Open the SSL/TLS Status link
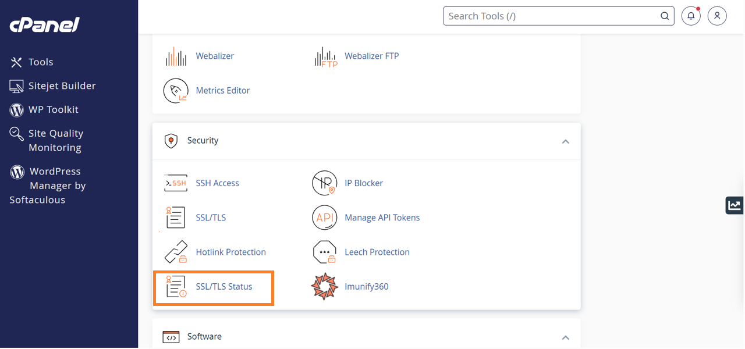The height and width of the screenshot is (349, 745). pos(223,287)
